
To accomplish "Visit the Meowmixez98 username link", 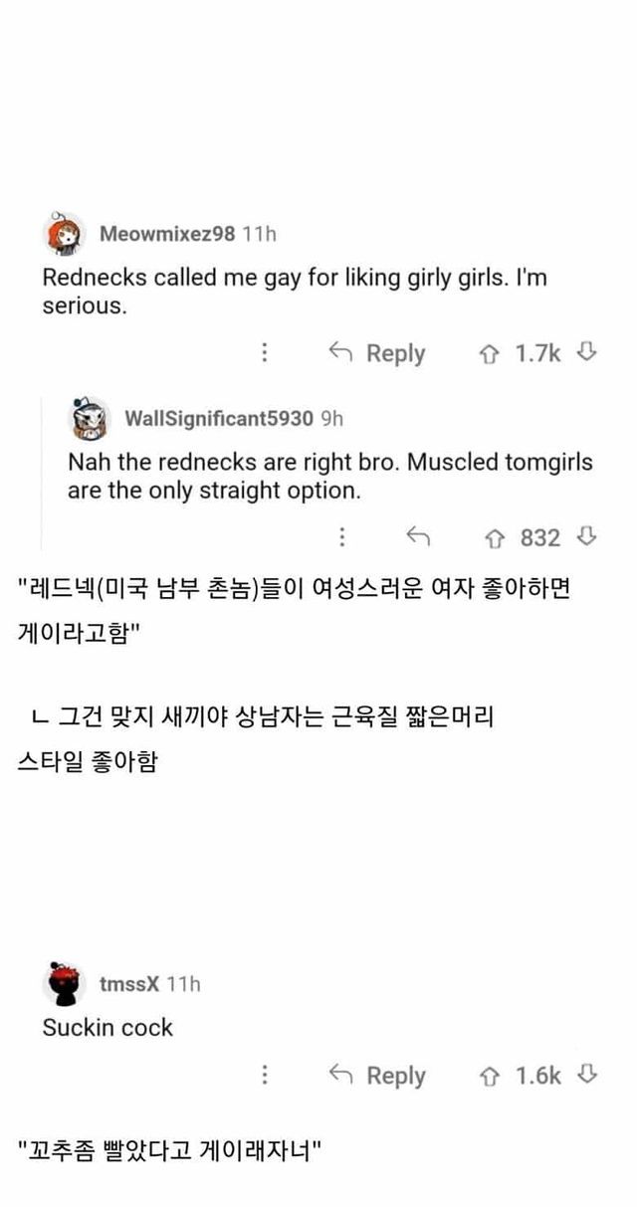I will click(x=167, y=234).
